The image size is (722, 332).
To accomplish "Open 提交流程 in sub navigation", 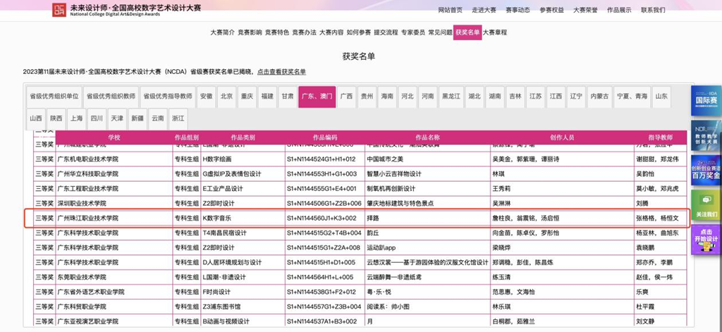I will click(x=386, y=32).
